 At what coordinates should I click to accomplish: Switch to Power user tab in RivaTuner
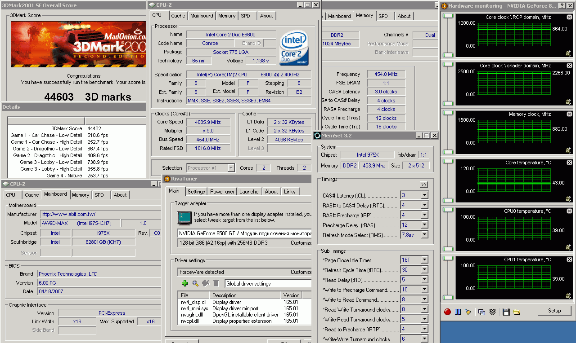(x=222, y=192)
